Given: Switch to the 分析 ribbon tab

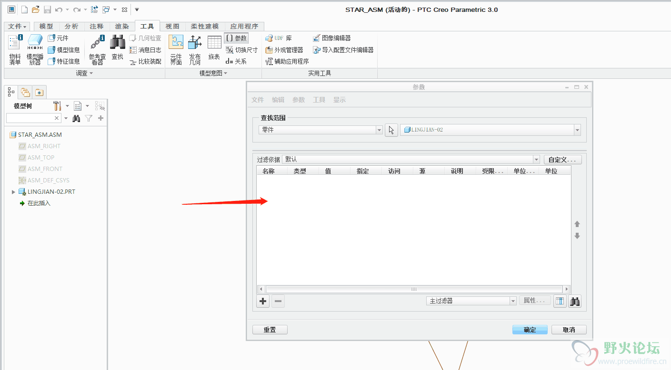Looking at the screenshot, I should click(71, 27).
